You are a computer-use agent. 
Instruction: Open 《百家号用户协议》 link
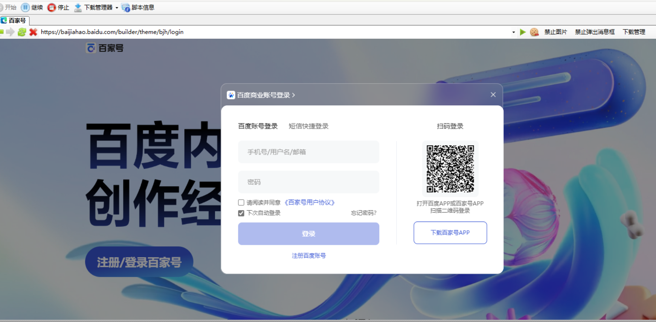click(x=310, y=202)
